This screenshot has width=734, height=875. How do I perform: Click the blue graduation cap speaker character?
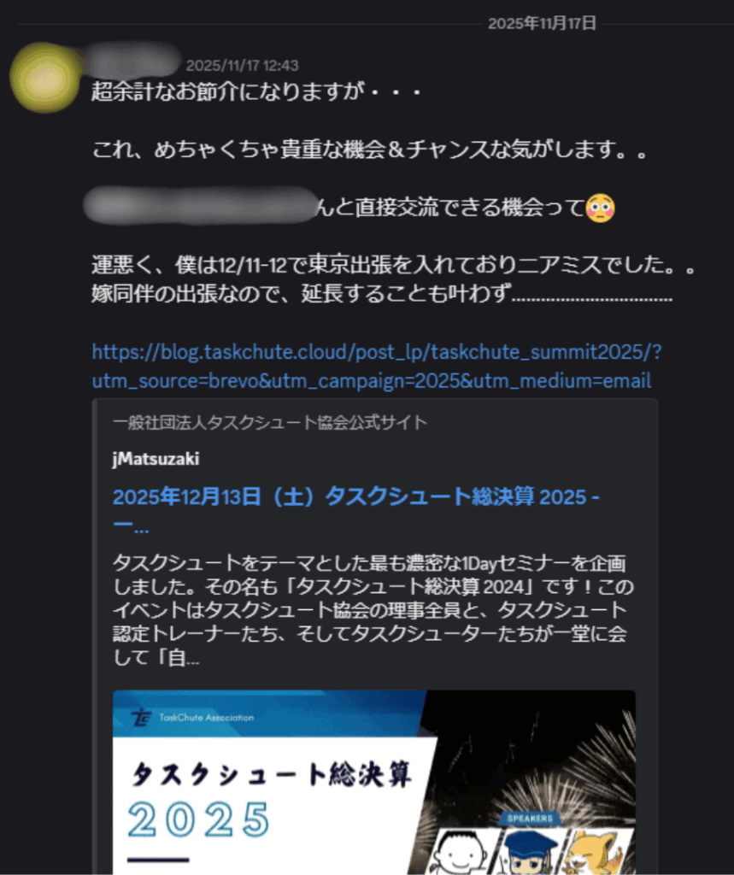[527, 852]
